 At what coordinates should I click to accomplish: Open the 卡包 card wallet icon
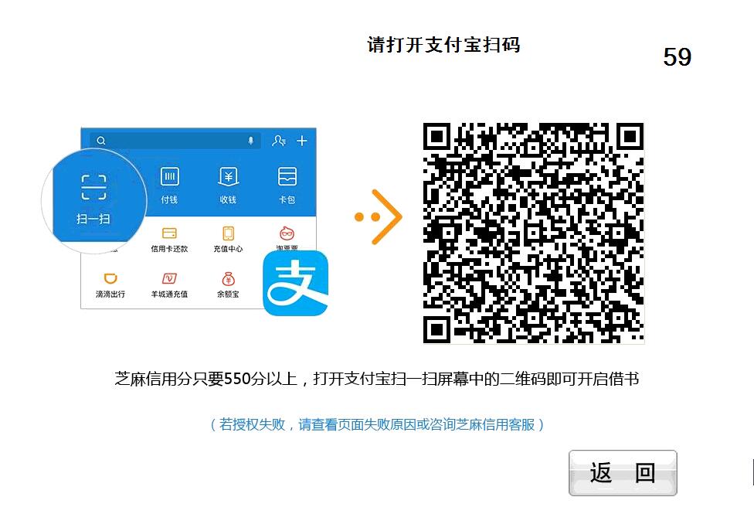pyautogui.click(x=287, y=176)
